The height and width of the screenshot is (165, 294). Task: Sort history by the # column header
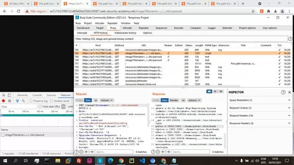pyautogui.click(x=78, y=45)
